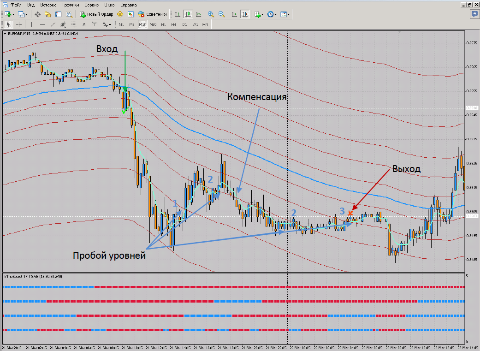Open the Графики menu
The image size is (480, 351).
tap(71, 5)
